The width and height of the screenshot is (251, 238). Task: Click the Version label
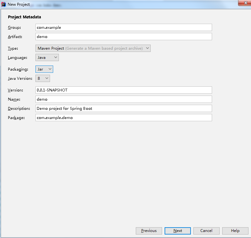(x=16, y=90)
